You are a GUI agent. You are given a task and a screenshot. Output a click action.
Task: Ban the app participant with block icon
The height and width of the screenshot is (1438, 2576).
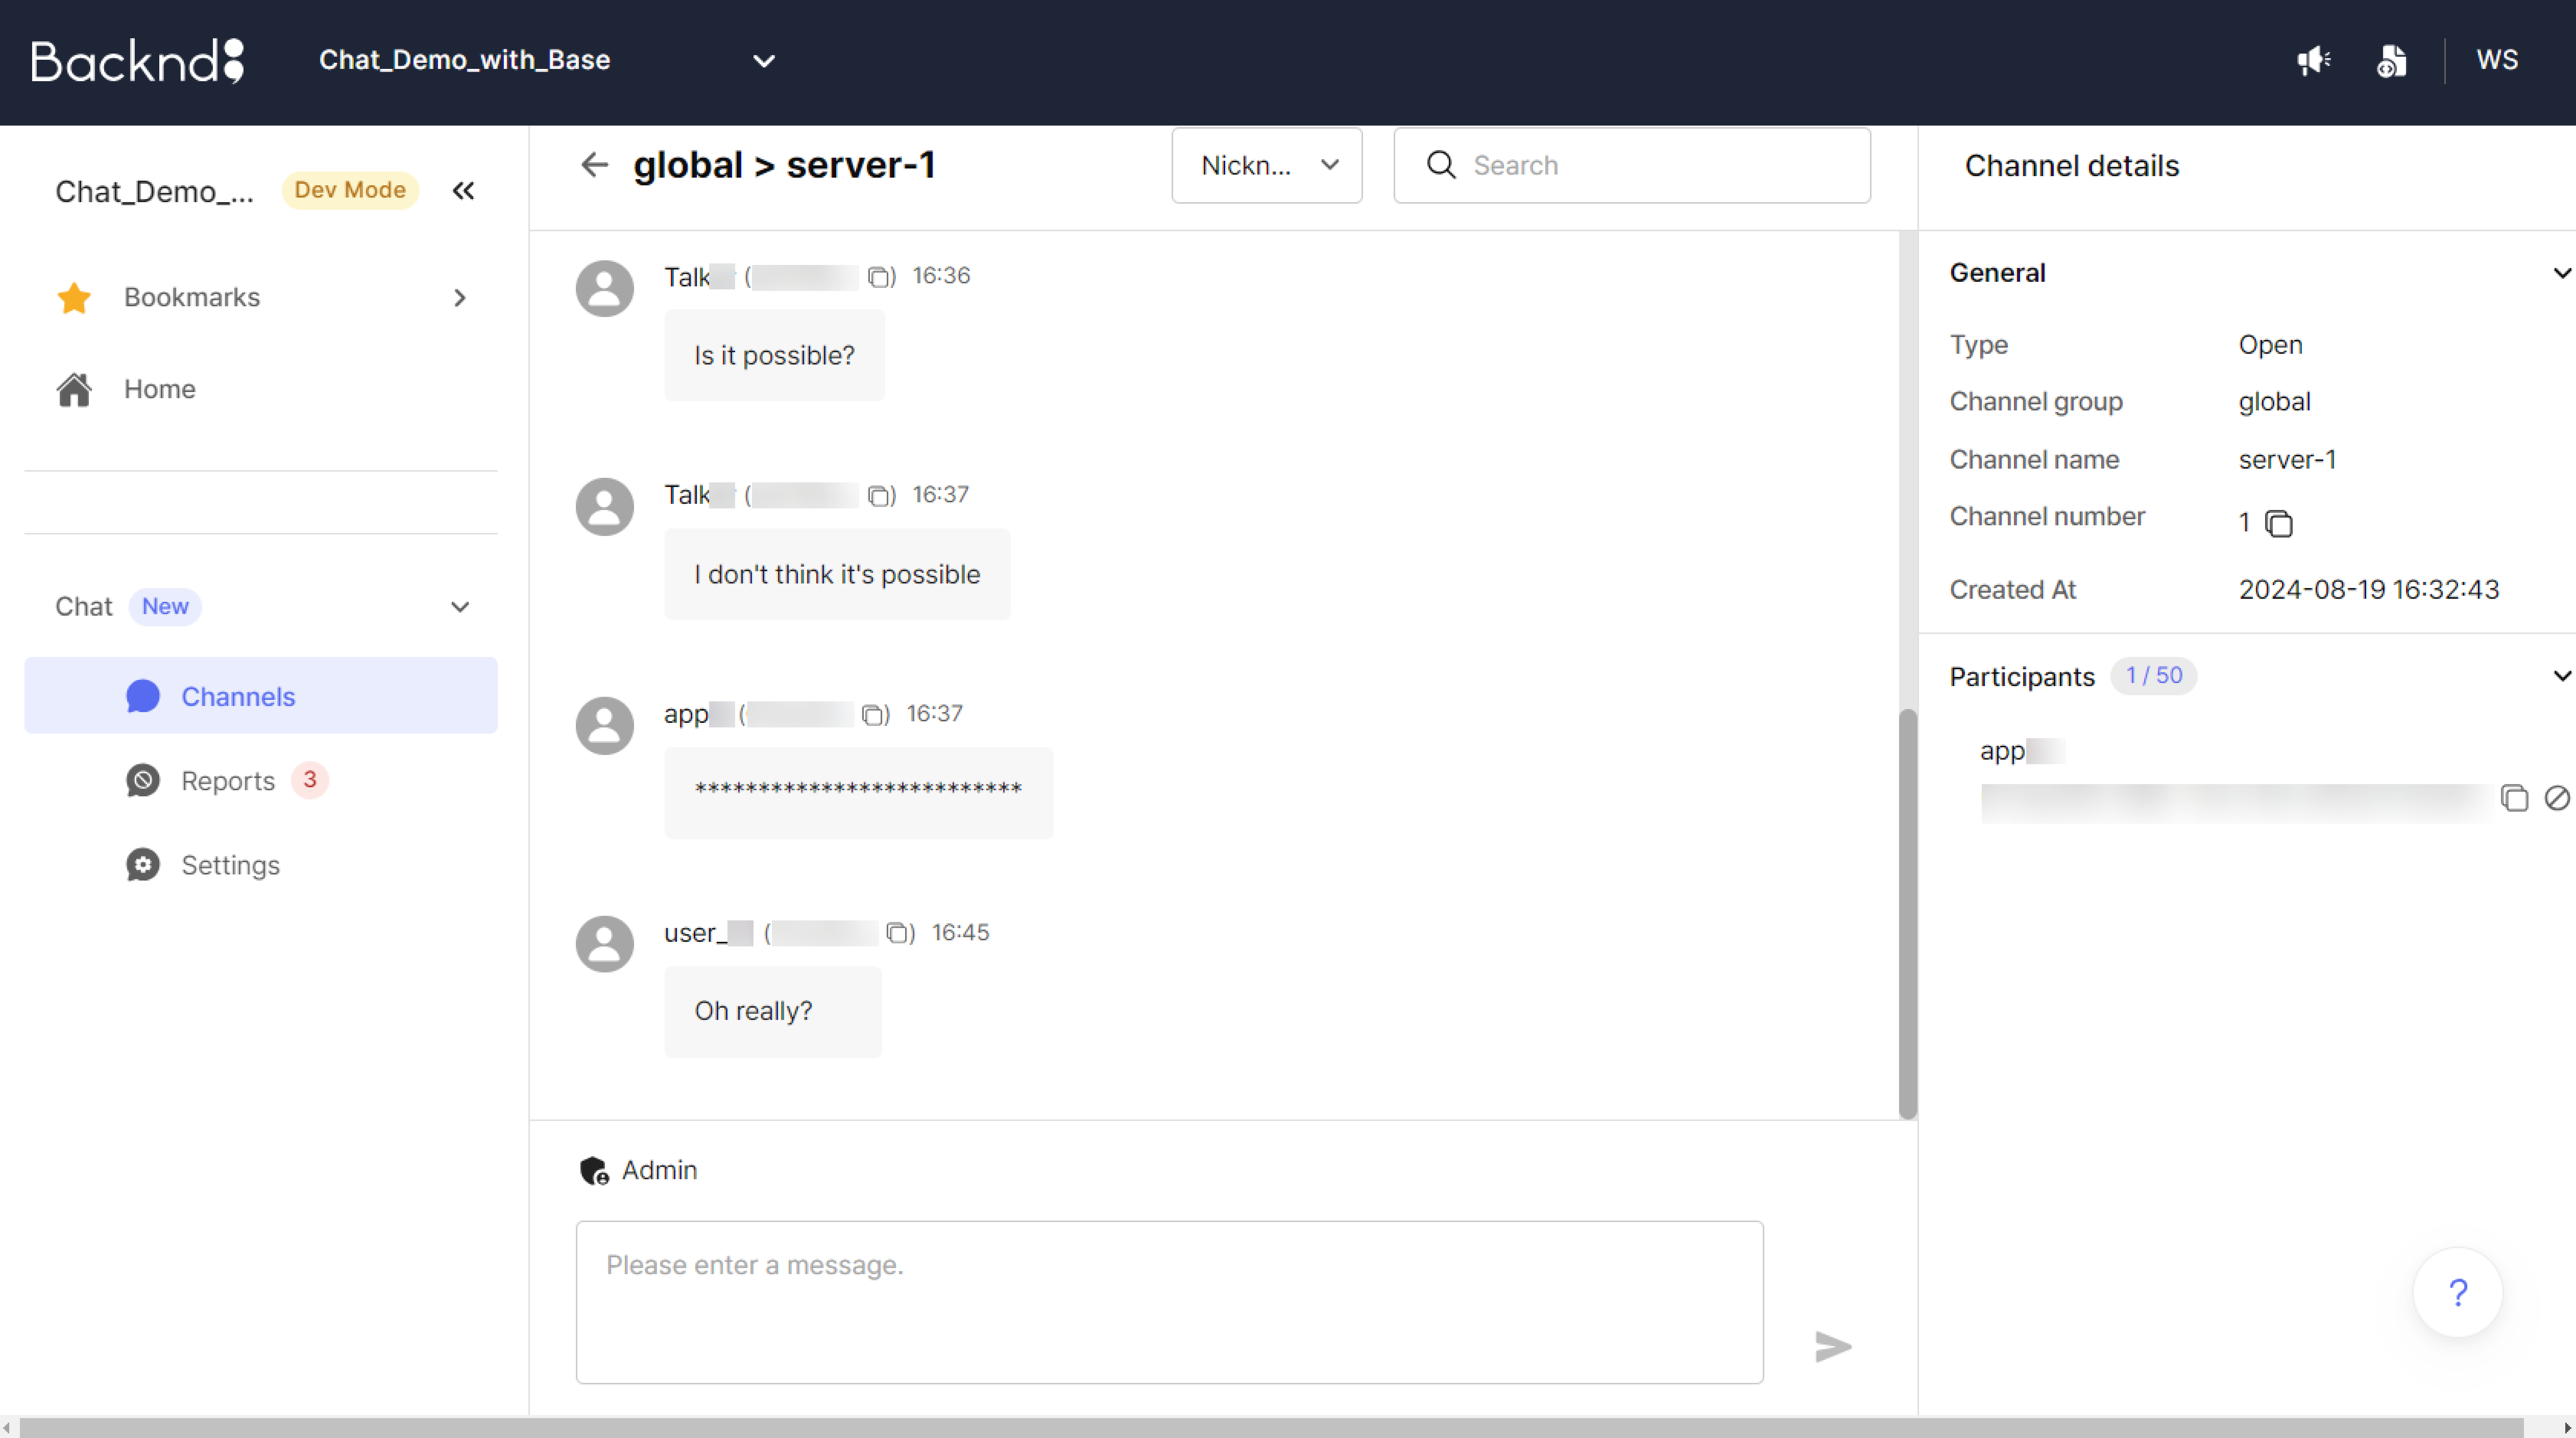(2556, 798)
